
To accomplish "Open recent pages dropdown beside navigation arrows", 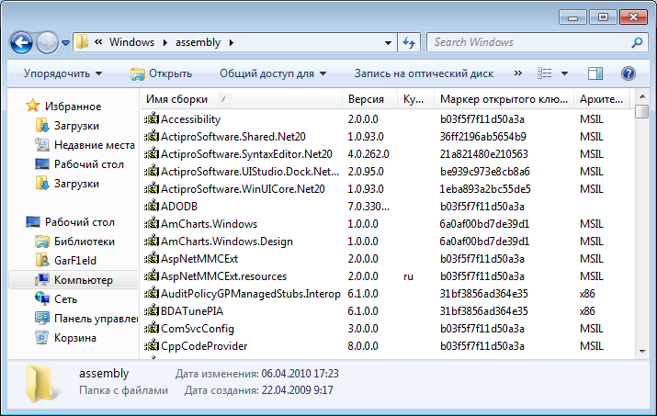I will (x=65, y=43).
